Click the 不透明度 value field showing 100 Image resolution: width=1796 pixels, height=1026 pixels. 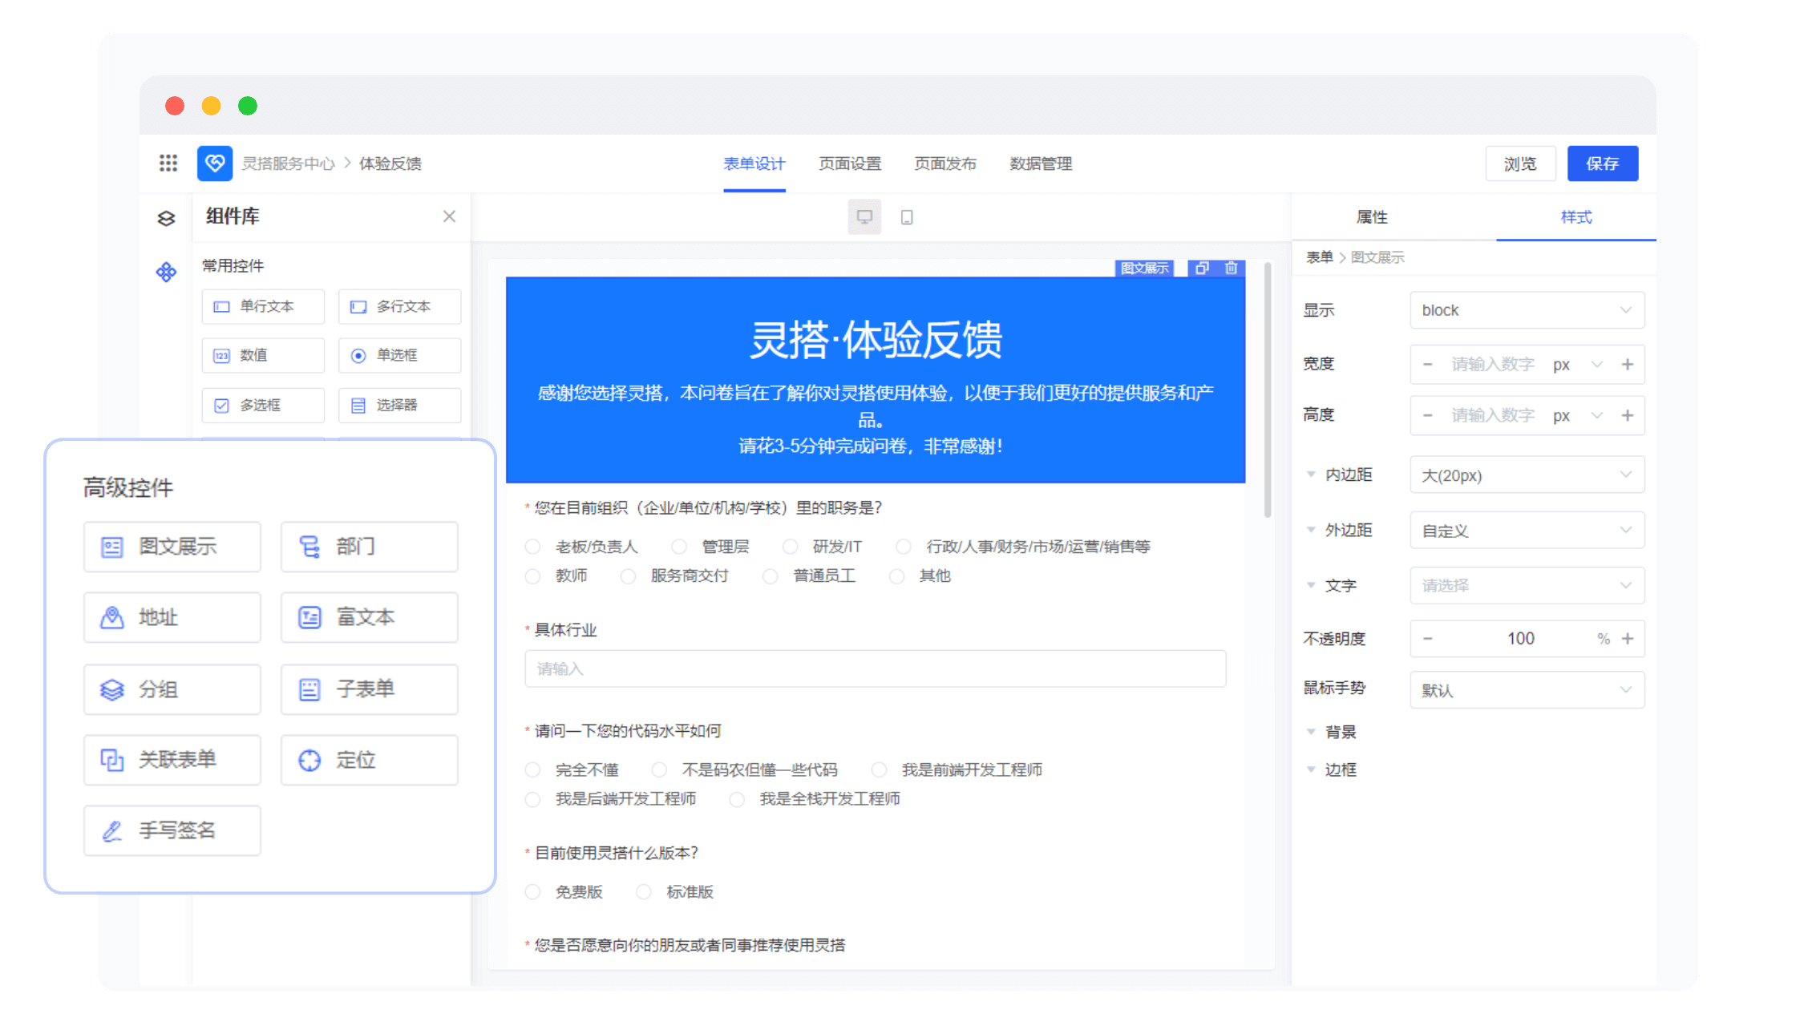[x=1521, y=639]
